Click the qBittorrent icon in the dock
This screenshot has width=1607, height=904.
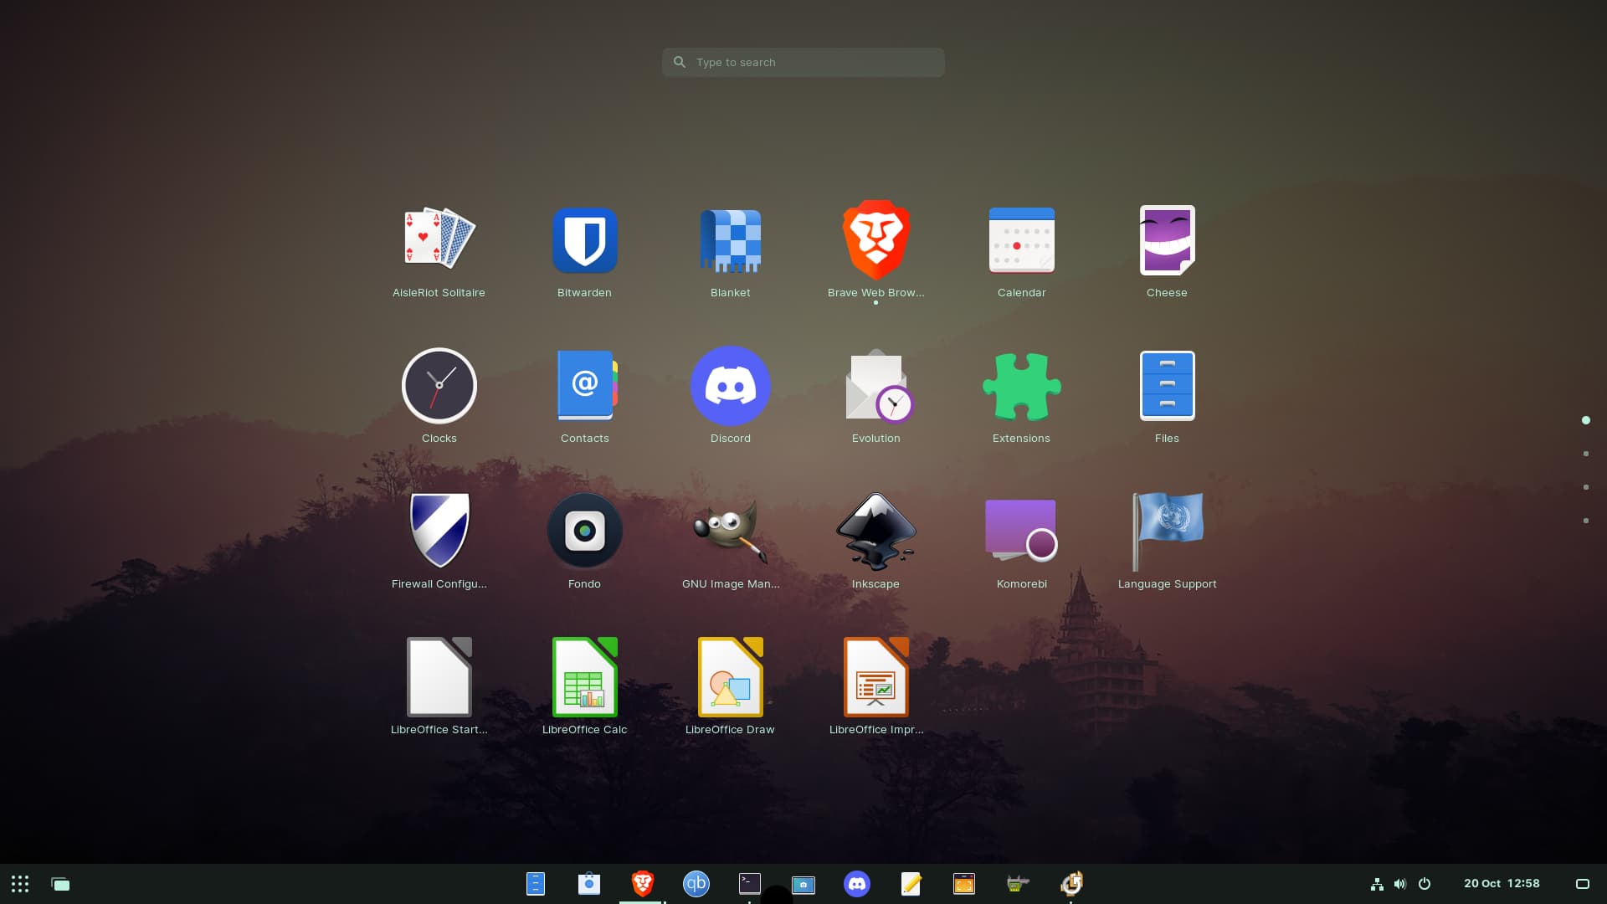pos(696,884)
